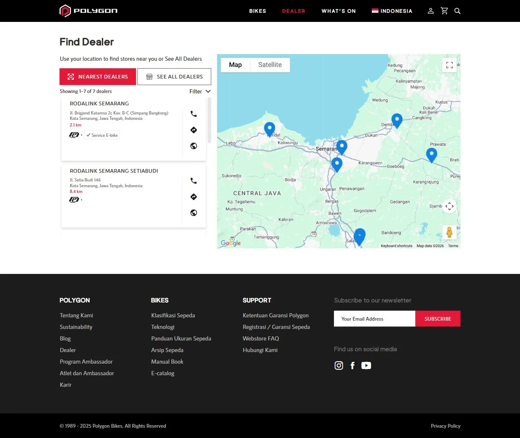
Task: Click the search magnifier icon
Action: pos(457,11)
